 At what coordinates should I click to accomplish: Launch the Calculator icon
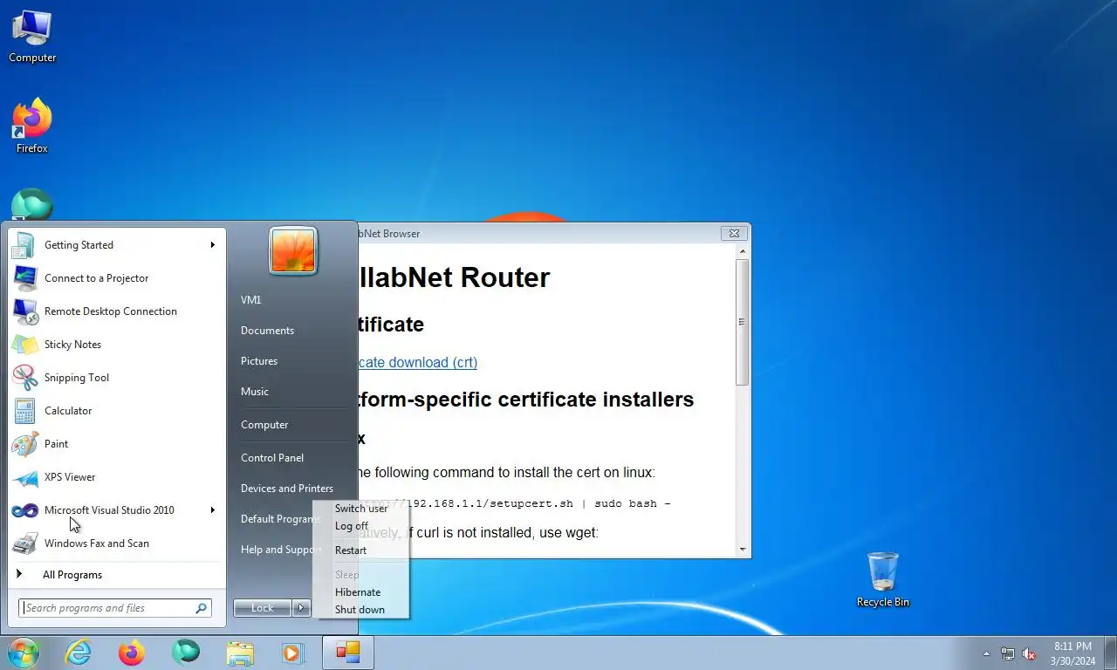pyautogui.click(x=24, y=411)
